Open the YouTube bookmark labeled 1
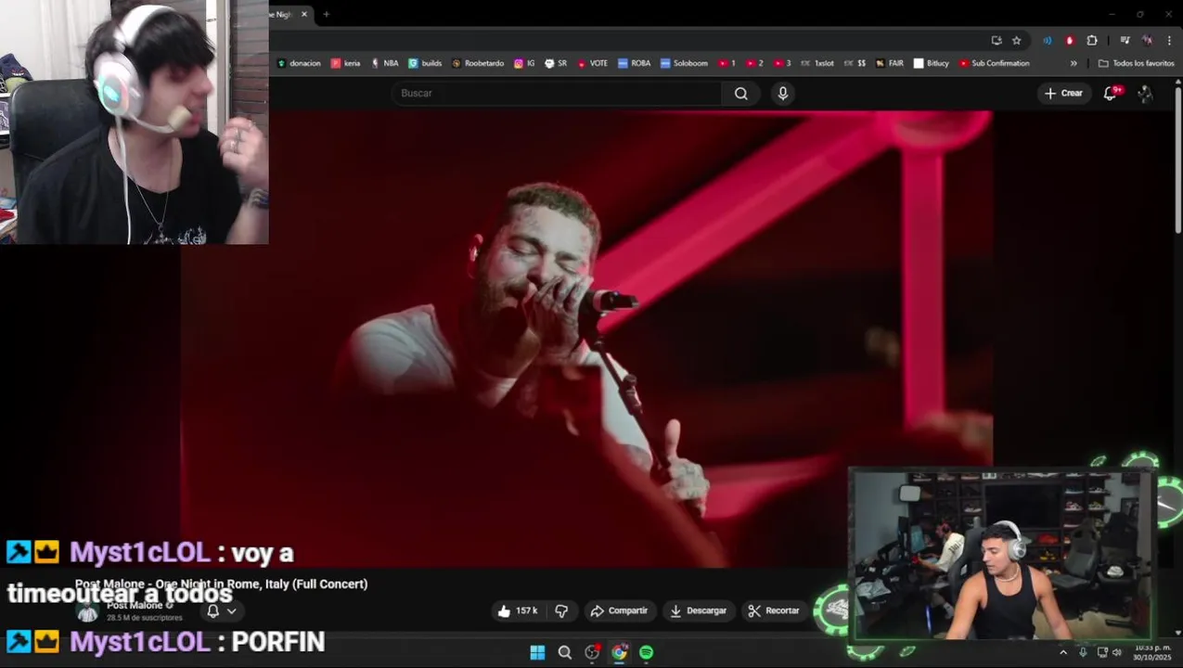Image resolution: width=1183 pixels, height=668 pixels. coord(727,63)
